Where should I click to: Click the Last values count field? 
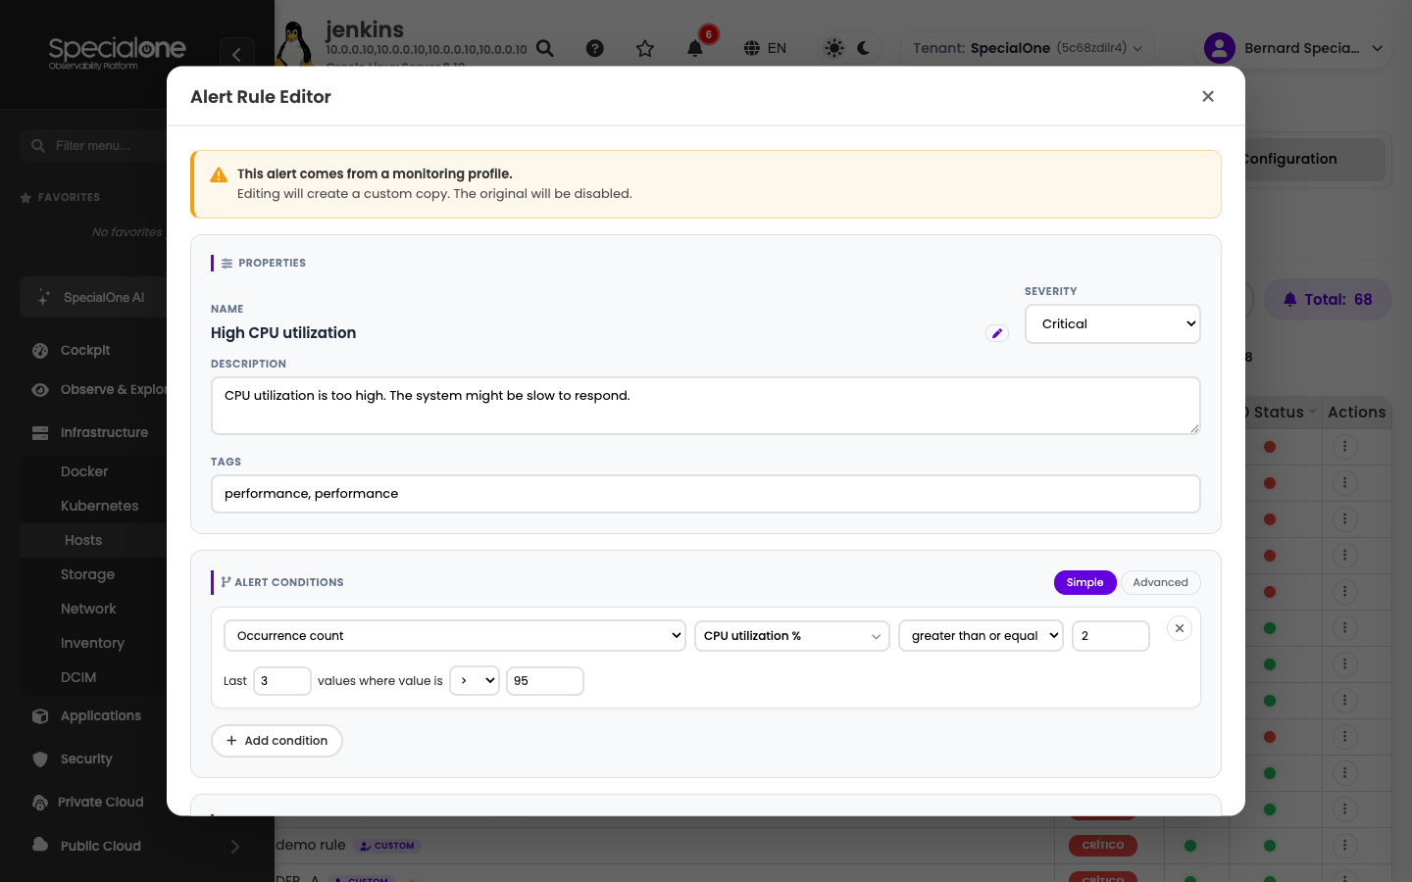pyautogui.click(x=282, y=681)
